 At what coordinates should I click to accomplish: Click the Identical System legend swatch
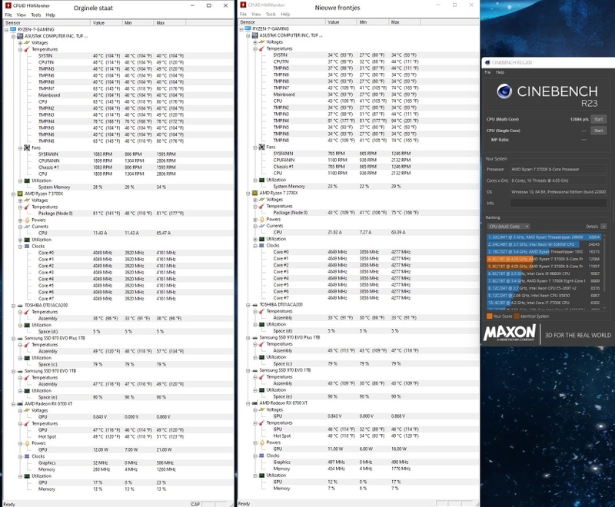(x=517, y=316)
